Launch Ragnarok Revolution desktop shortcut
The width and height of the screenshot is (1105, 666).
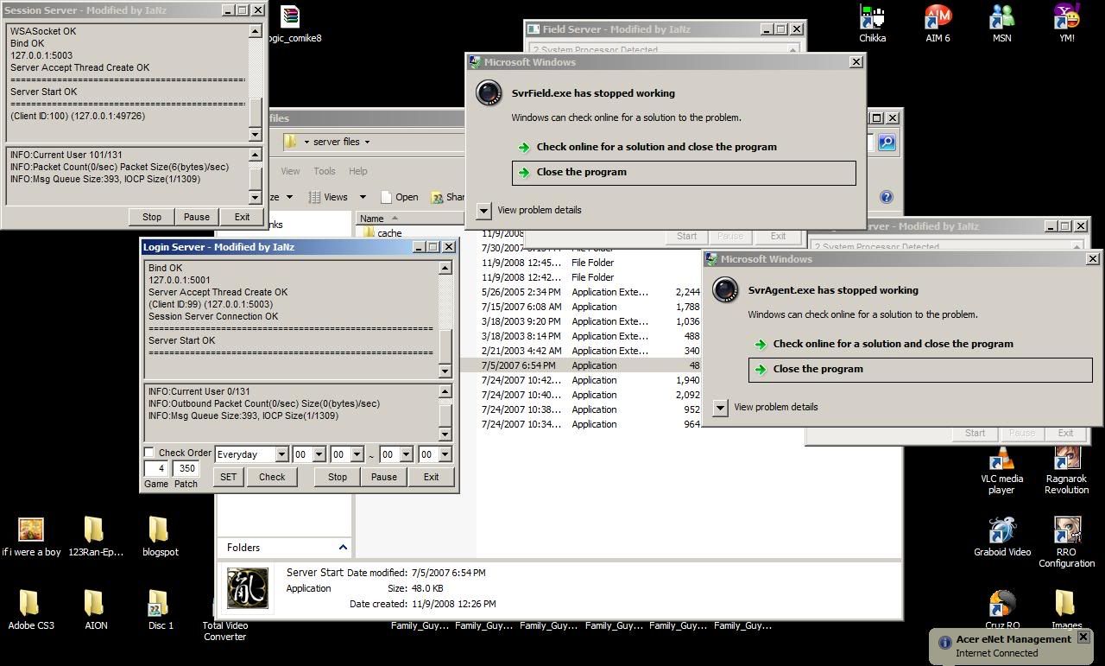pyautogui.click(x=1067, y=459)
